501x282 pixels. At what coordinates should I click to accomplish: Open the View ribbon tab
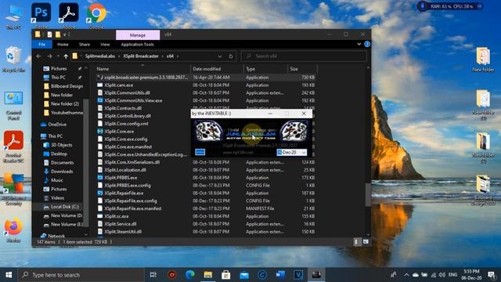point(105,45)
